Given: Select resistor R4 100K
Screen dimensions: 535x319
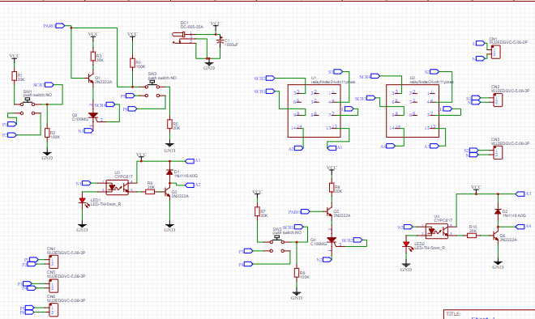Looking at the screenshot, I should coord(132,63).
